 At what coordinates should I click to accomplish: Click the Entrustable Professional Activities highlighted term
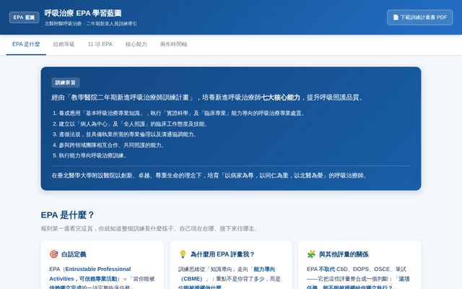tap(98, 269)
